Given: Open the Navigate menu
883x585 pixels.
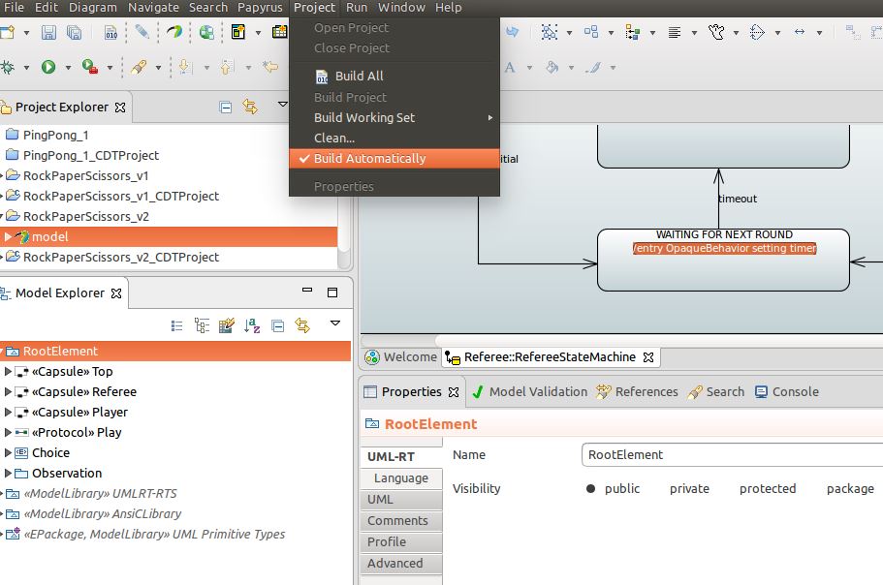Looking at the screenshot, I should (x=153, y=8).
